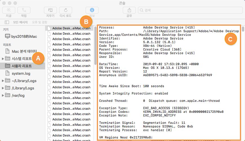Click the Reload (다시 로드) icon
The image size is (245, 141).
pyautogui.click(x=66, y=10)
